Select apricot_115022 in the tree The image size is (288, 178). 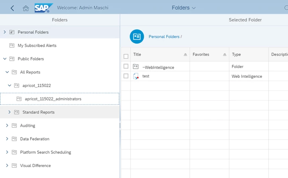pos(37,85)
